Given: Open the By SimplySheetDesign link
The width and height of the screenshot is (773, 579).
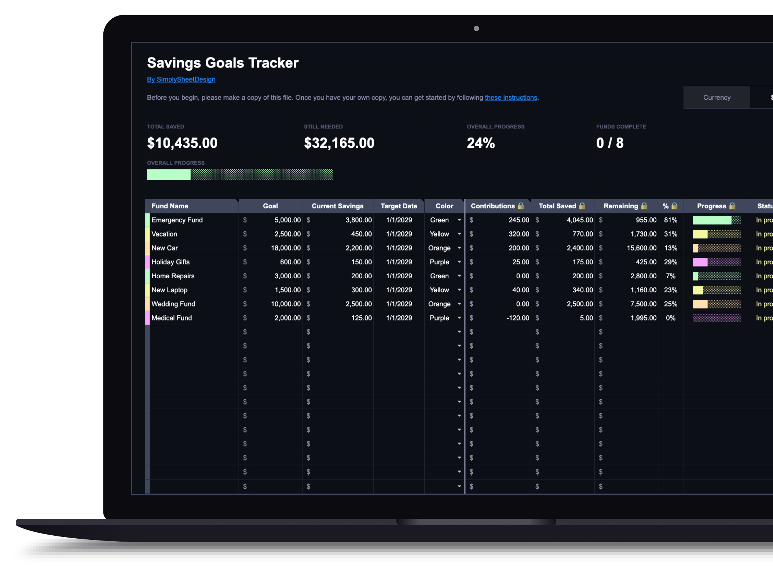Looking at the screenshot, I should [181, 80].
